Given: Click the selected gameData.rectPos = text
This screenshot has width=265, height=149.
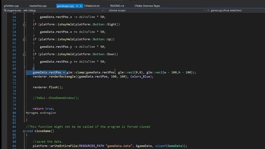Looking at the screenshot, I should click(x=49, y=72).
